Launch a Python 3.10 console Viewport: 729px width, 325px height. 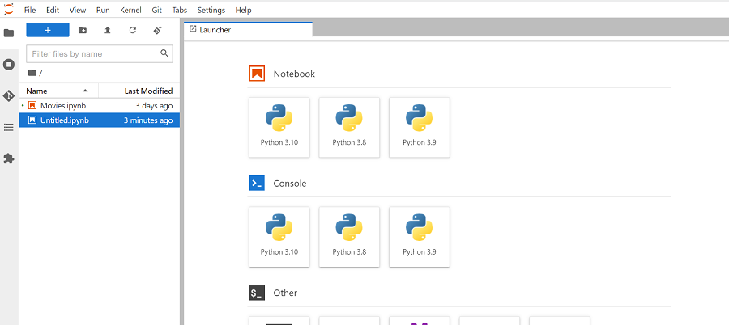pyautogui.click(x=279, y=237)
